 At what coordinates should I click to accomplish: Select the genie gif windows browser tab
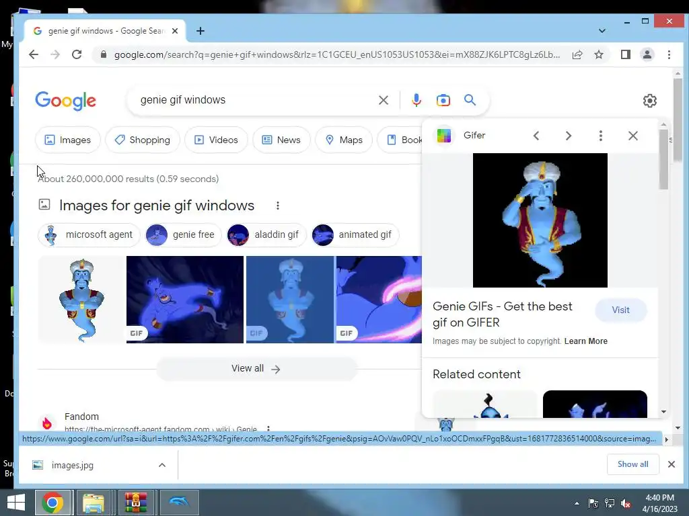[104, 31]
